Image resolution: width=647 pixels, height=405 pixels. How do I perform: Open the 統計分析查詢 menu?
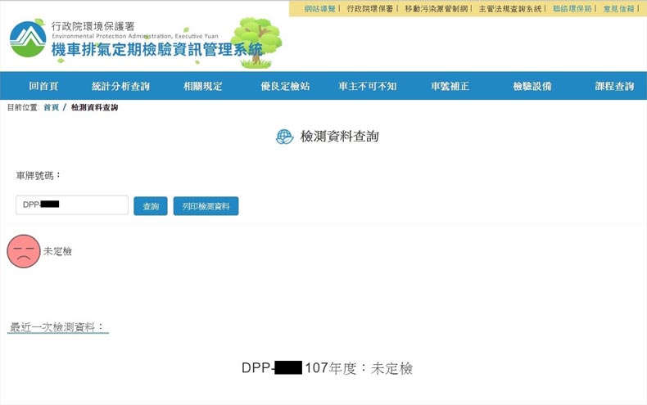point(120,86)
